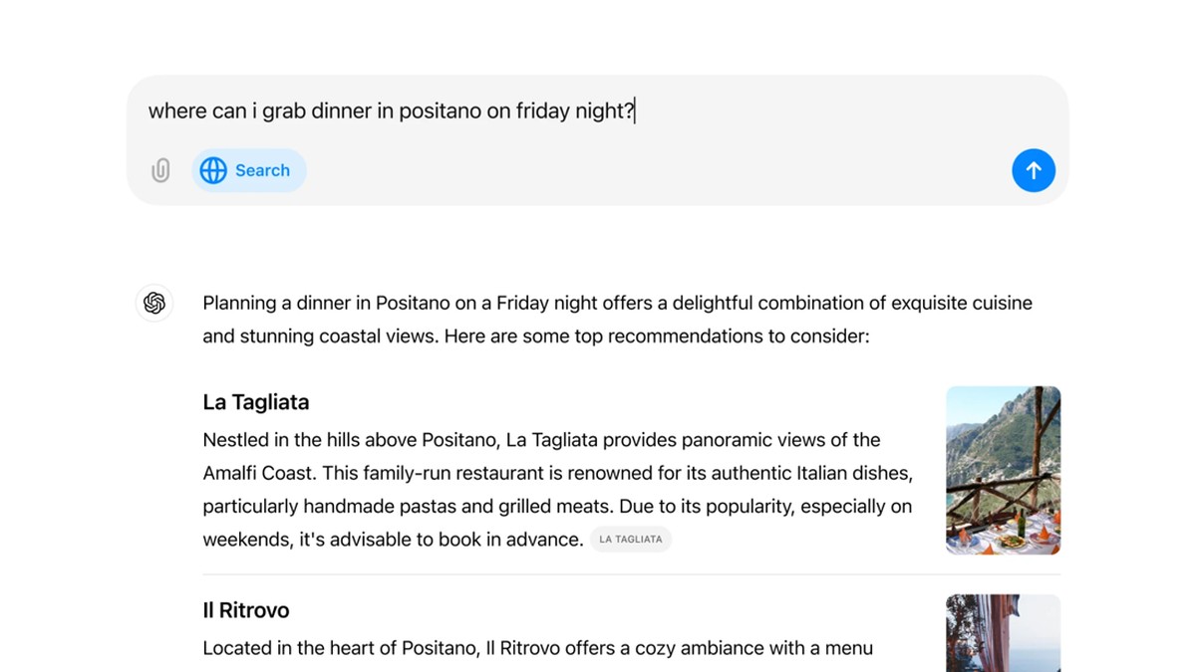1196x672 pixels.
Task: Place cursor in the dinner prompt text
Action: [392, 112]
